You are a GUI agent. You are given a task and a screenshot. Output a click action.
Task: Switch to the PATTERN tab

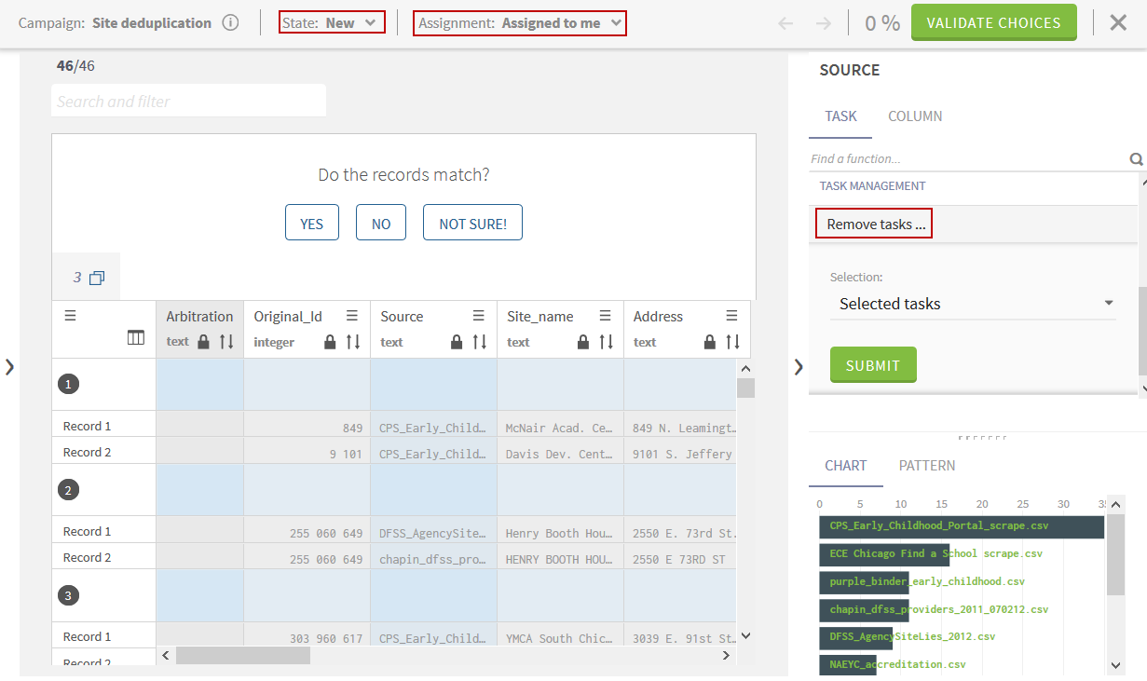pyautogui.click(x=926, y=466)
